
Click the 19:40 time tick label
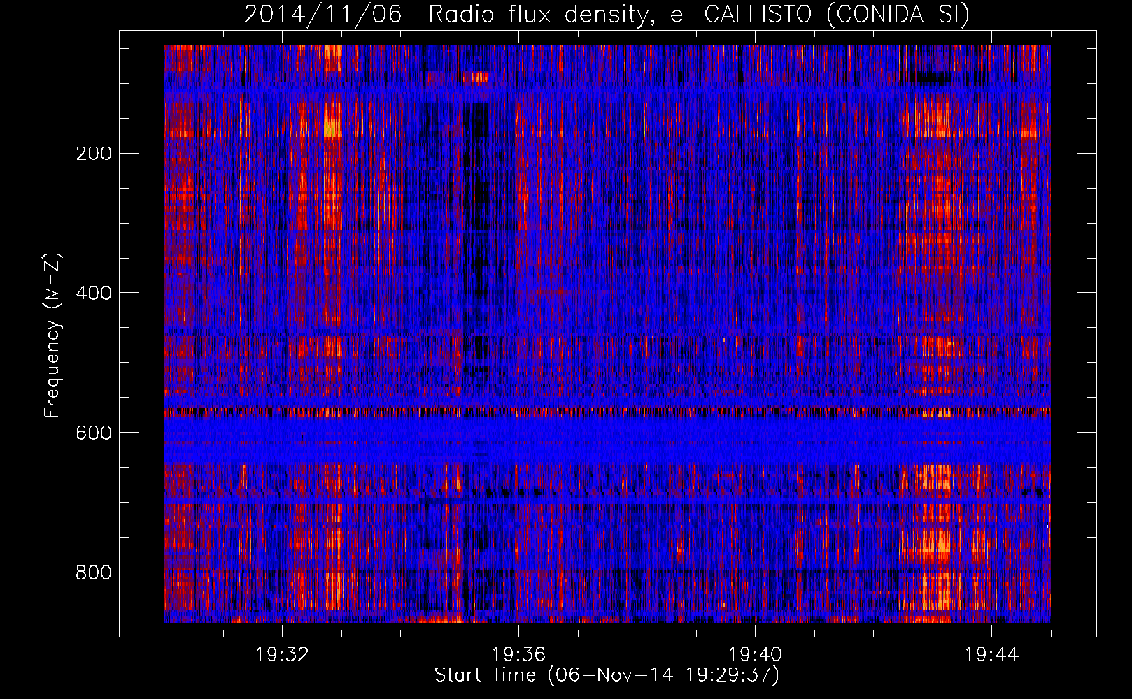755,655
